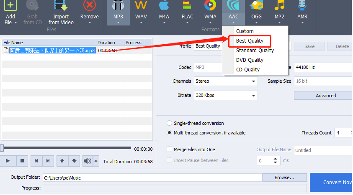Select Single-thread conversion radio

click(169, 123)
